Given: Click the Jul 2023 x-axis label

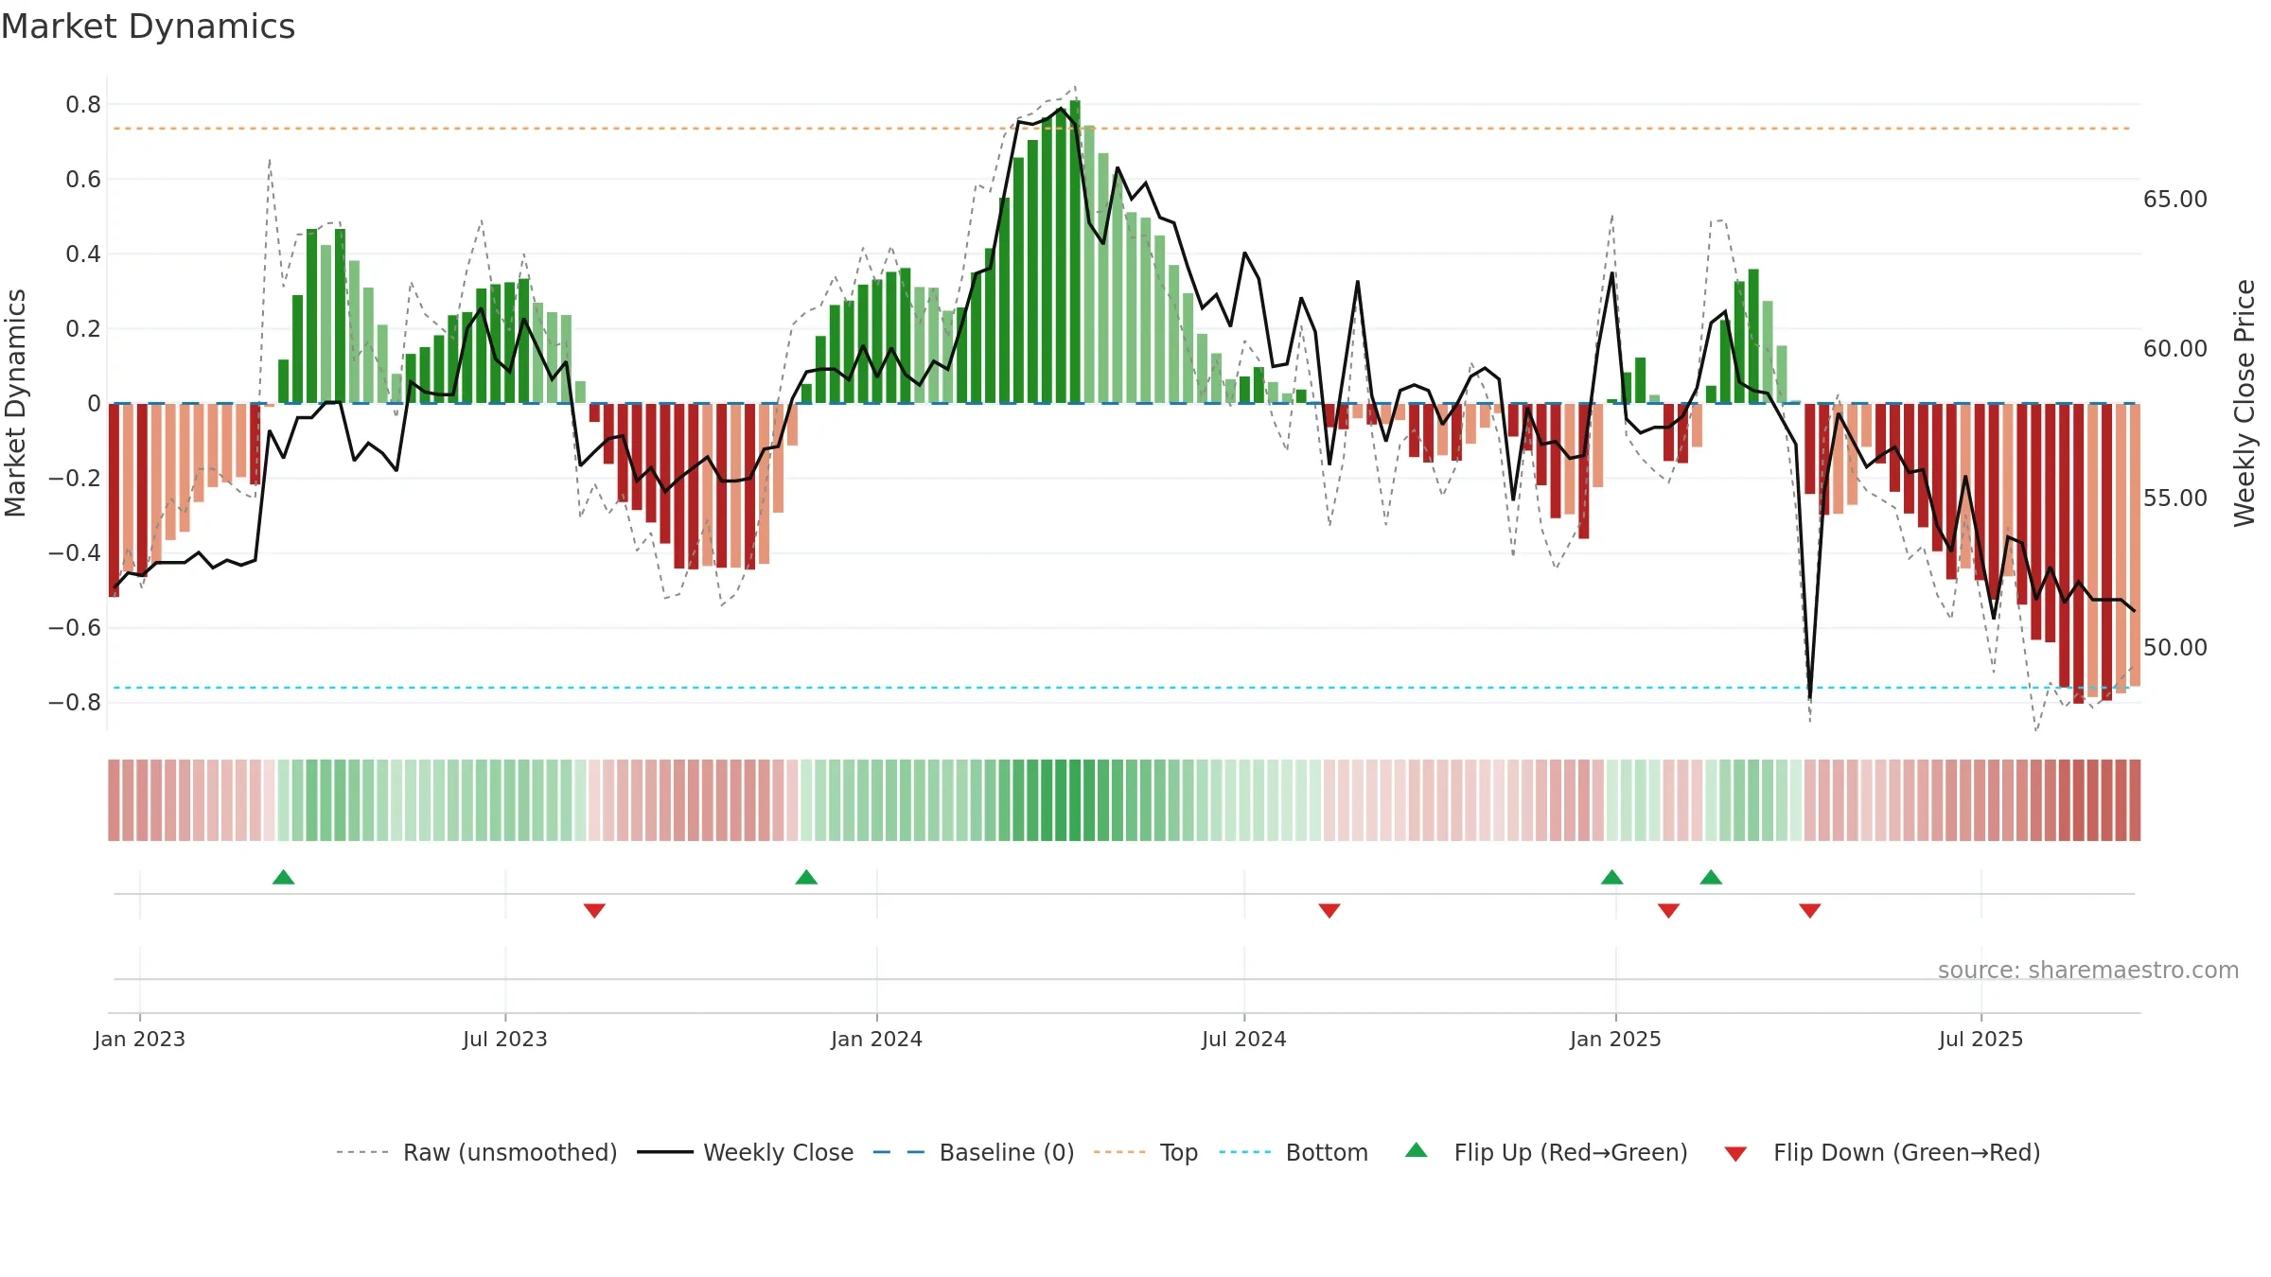Looking at the screenshot, I should [x=505, y=1039].
